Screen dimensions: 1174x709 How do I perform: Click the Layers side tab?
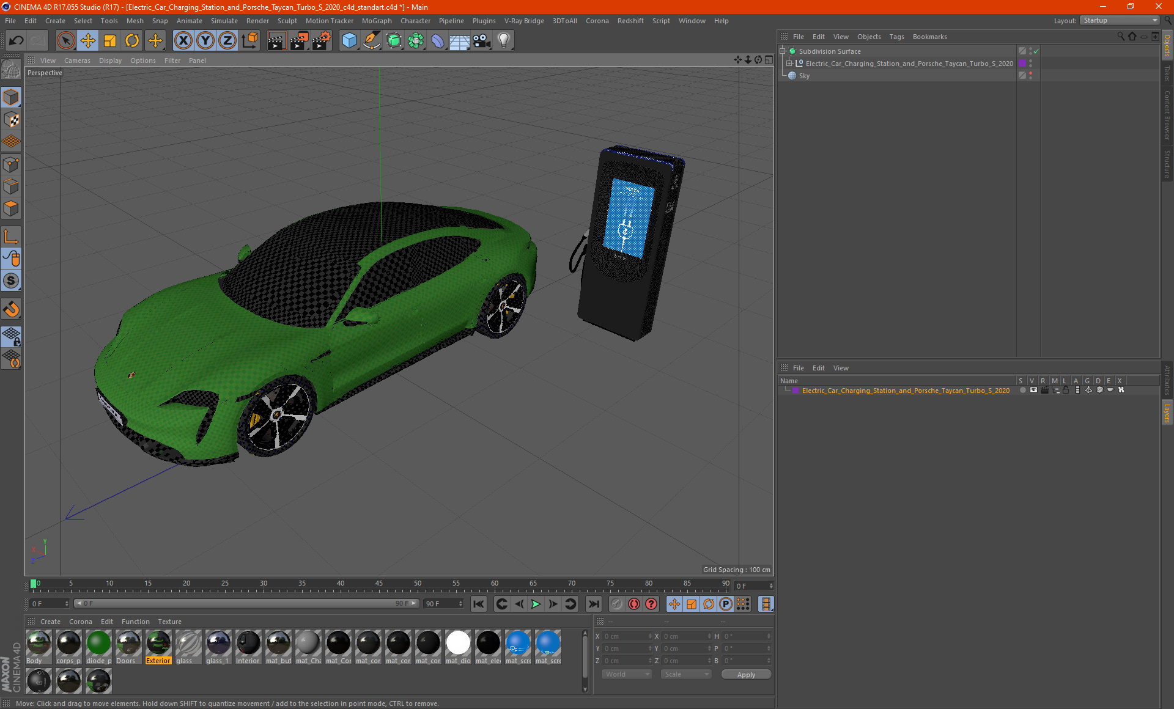[1167, 413]
